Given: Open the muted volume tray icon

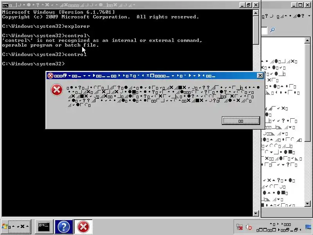Looking at the screenshot, I should pos(248,227).
